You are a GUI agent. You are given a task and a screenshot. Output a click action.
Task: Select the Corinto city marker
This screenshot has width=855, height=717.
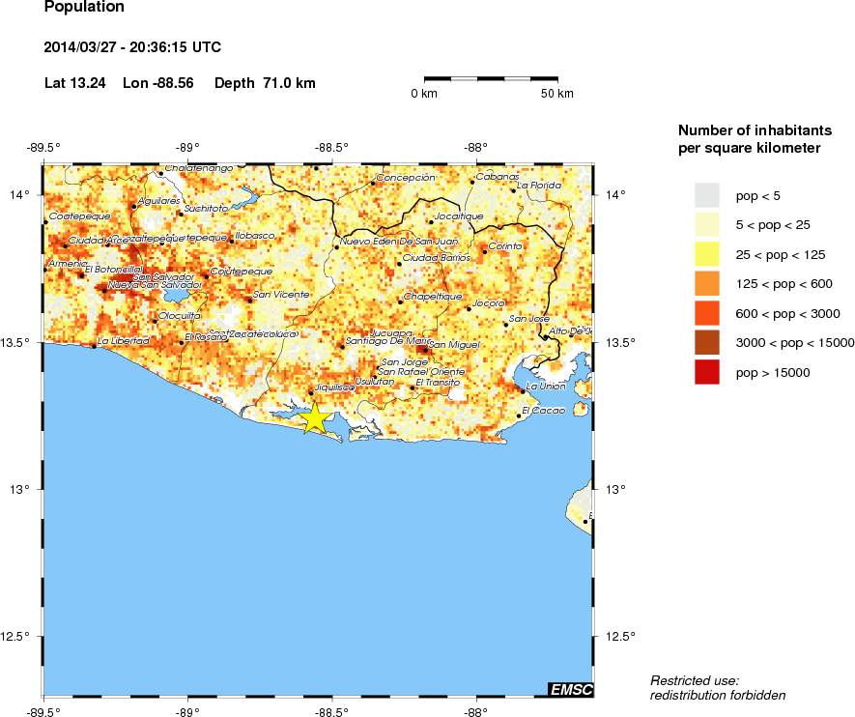[485, 251]
